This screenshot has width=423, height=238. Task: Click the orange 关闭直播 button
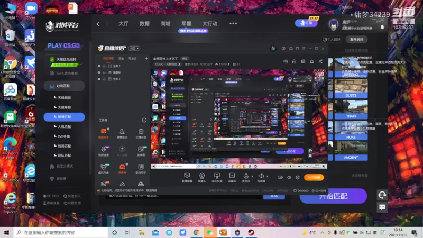tap(314, 177)
